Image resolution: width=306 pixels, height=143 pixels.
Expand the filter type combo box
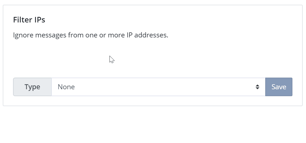(159, 87)
